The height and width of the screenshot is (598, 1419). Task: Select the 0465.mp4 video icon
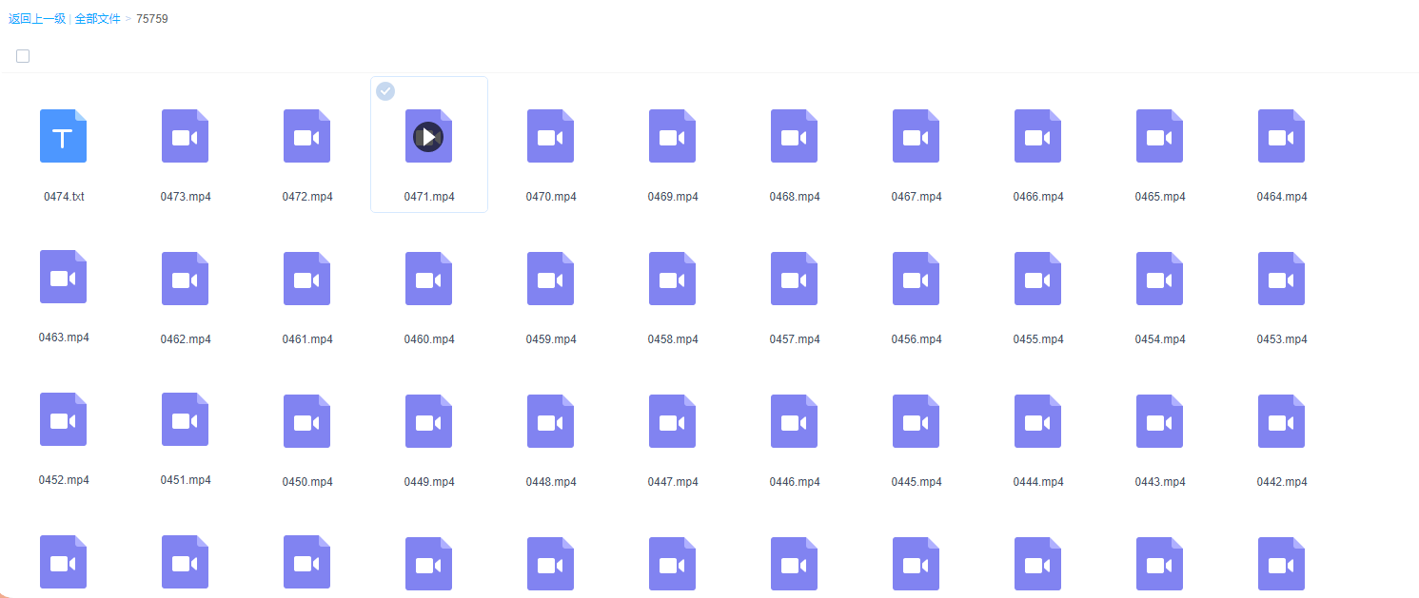point(1159,136)
